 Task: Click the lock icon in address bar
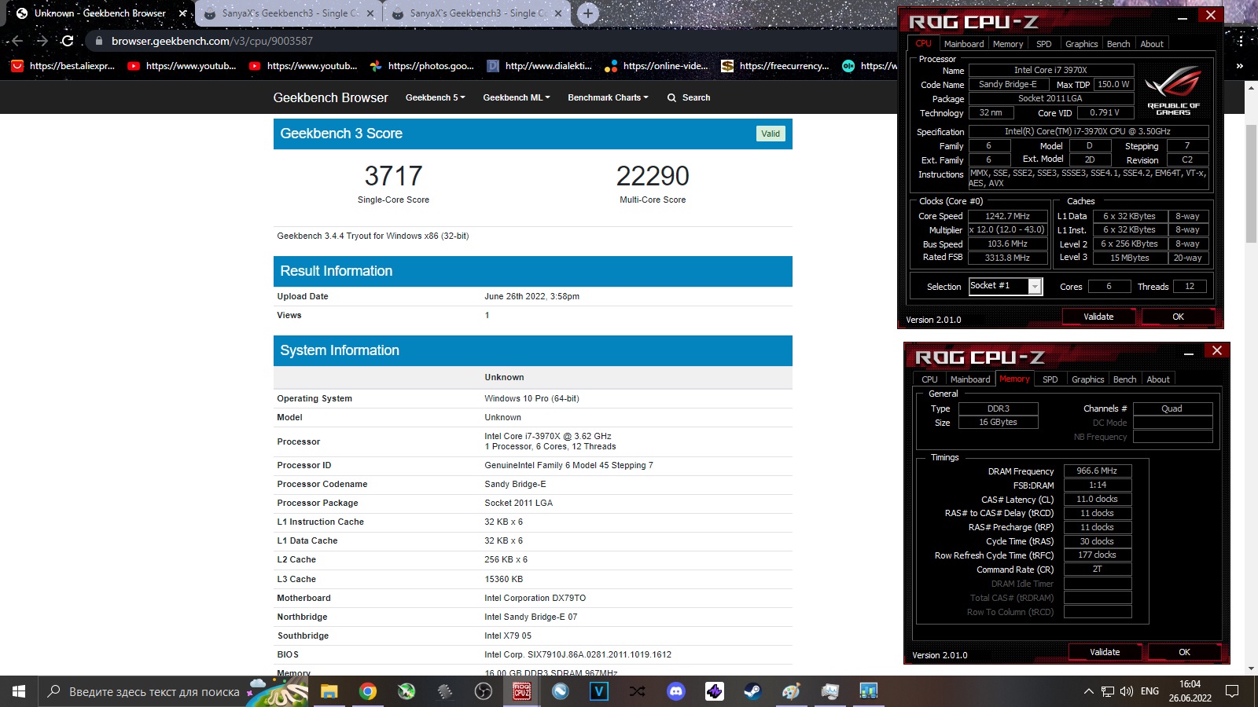pyautogui.click(x=98, y=41)
